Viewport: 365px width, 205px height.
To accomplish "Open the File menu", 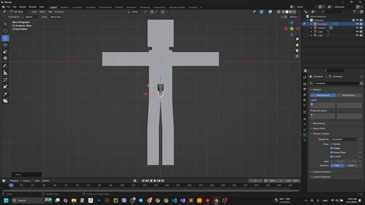I will tap(9, 7).
